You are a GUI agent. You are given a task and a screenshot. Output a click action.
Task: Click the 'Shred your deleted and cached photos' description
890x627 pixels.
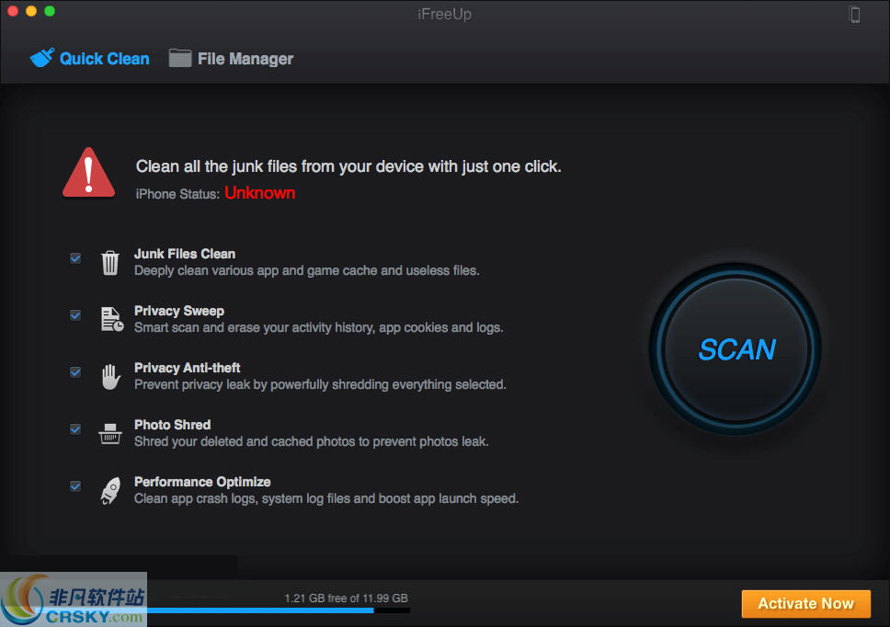[311, 441]
